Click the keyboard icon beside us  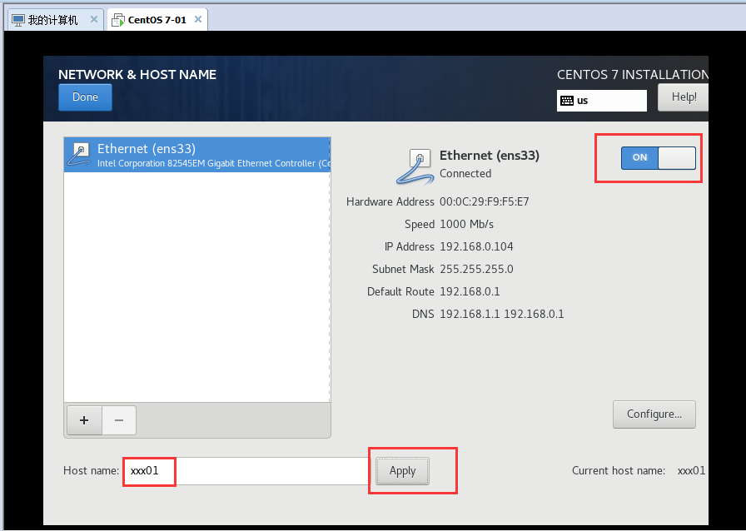point(567,101)
